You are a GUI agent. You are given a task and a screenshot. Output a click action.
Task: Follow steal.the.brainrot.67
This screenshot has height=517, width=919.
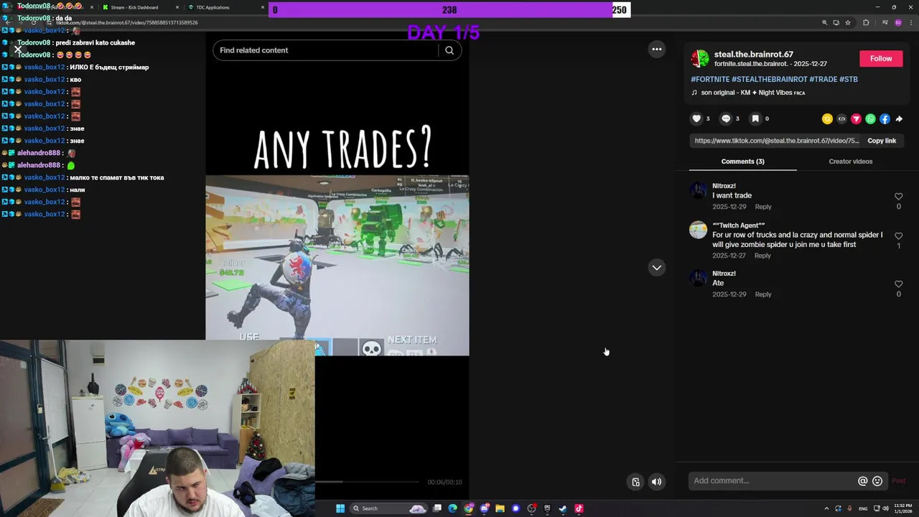click(881, 59)
